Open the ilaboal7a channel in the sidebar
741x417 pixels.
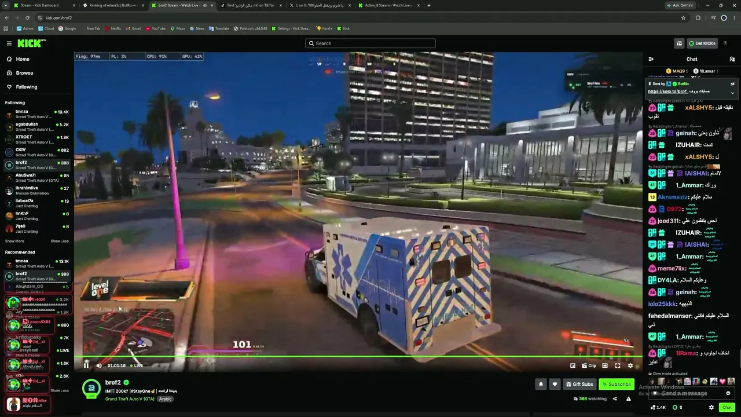coord(37,203)
